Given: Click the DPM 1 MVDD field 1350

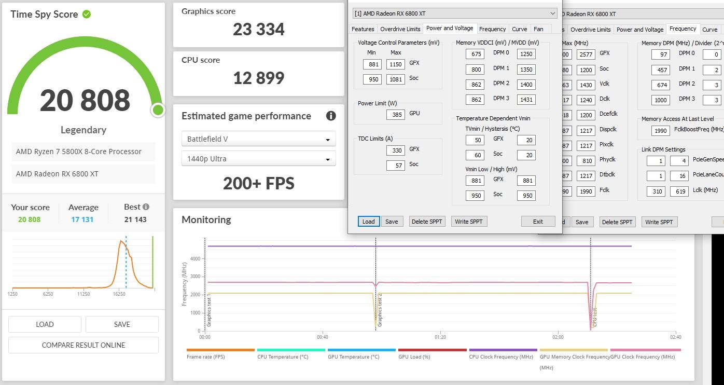Looking at the screenshot, I should pos(526,69).
